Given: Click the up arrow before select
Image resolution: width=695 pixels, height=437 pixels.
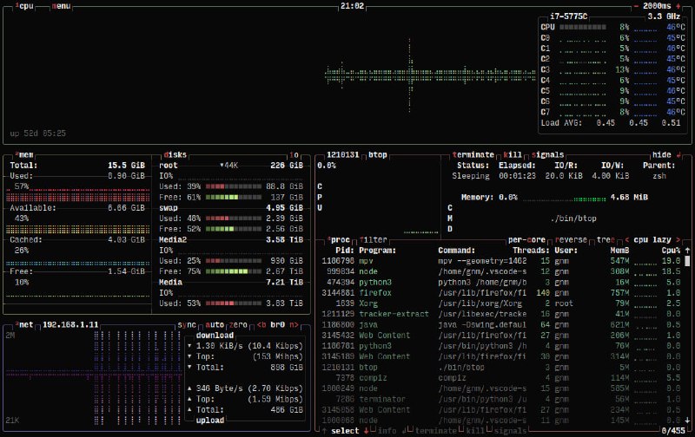Looking at the screenshot, I should [x=324, y=431].
